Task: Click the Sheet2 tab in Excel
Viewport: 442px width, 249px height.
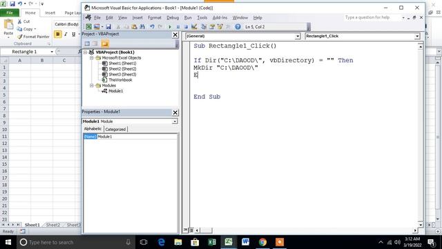Action: pyautogui.click(x=53, y=225)
